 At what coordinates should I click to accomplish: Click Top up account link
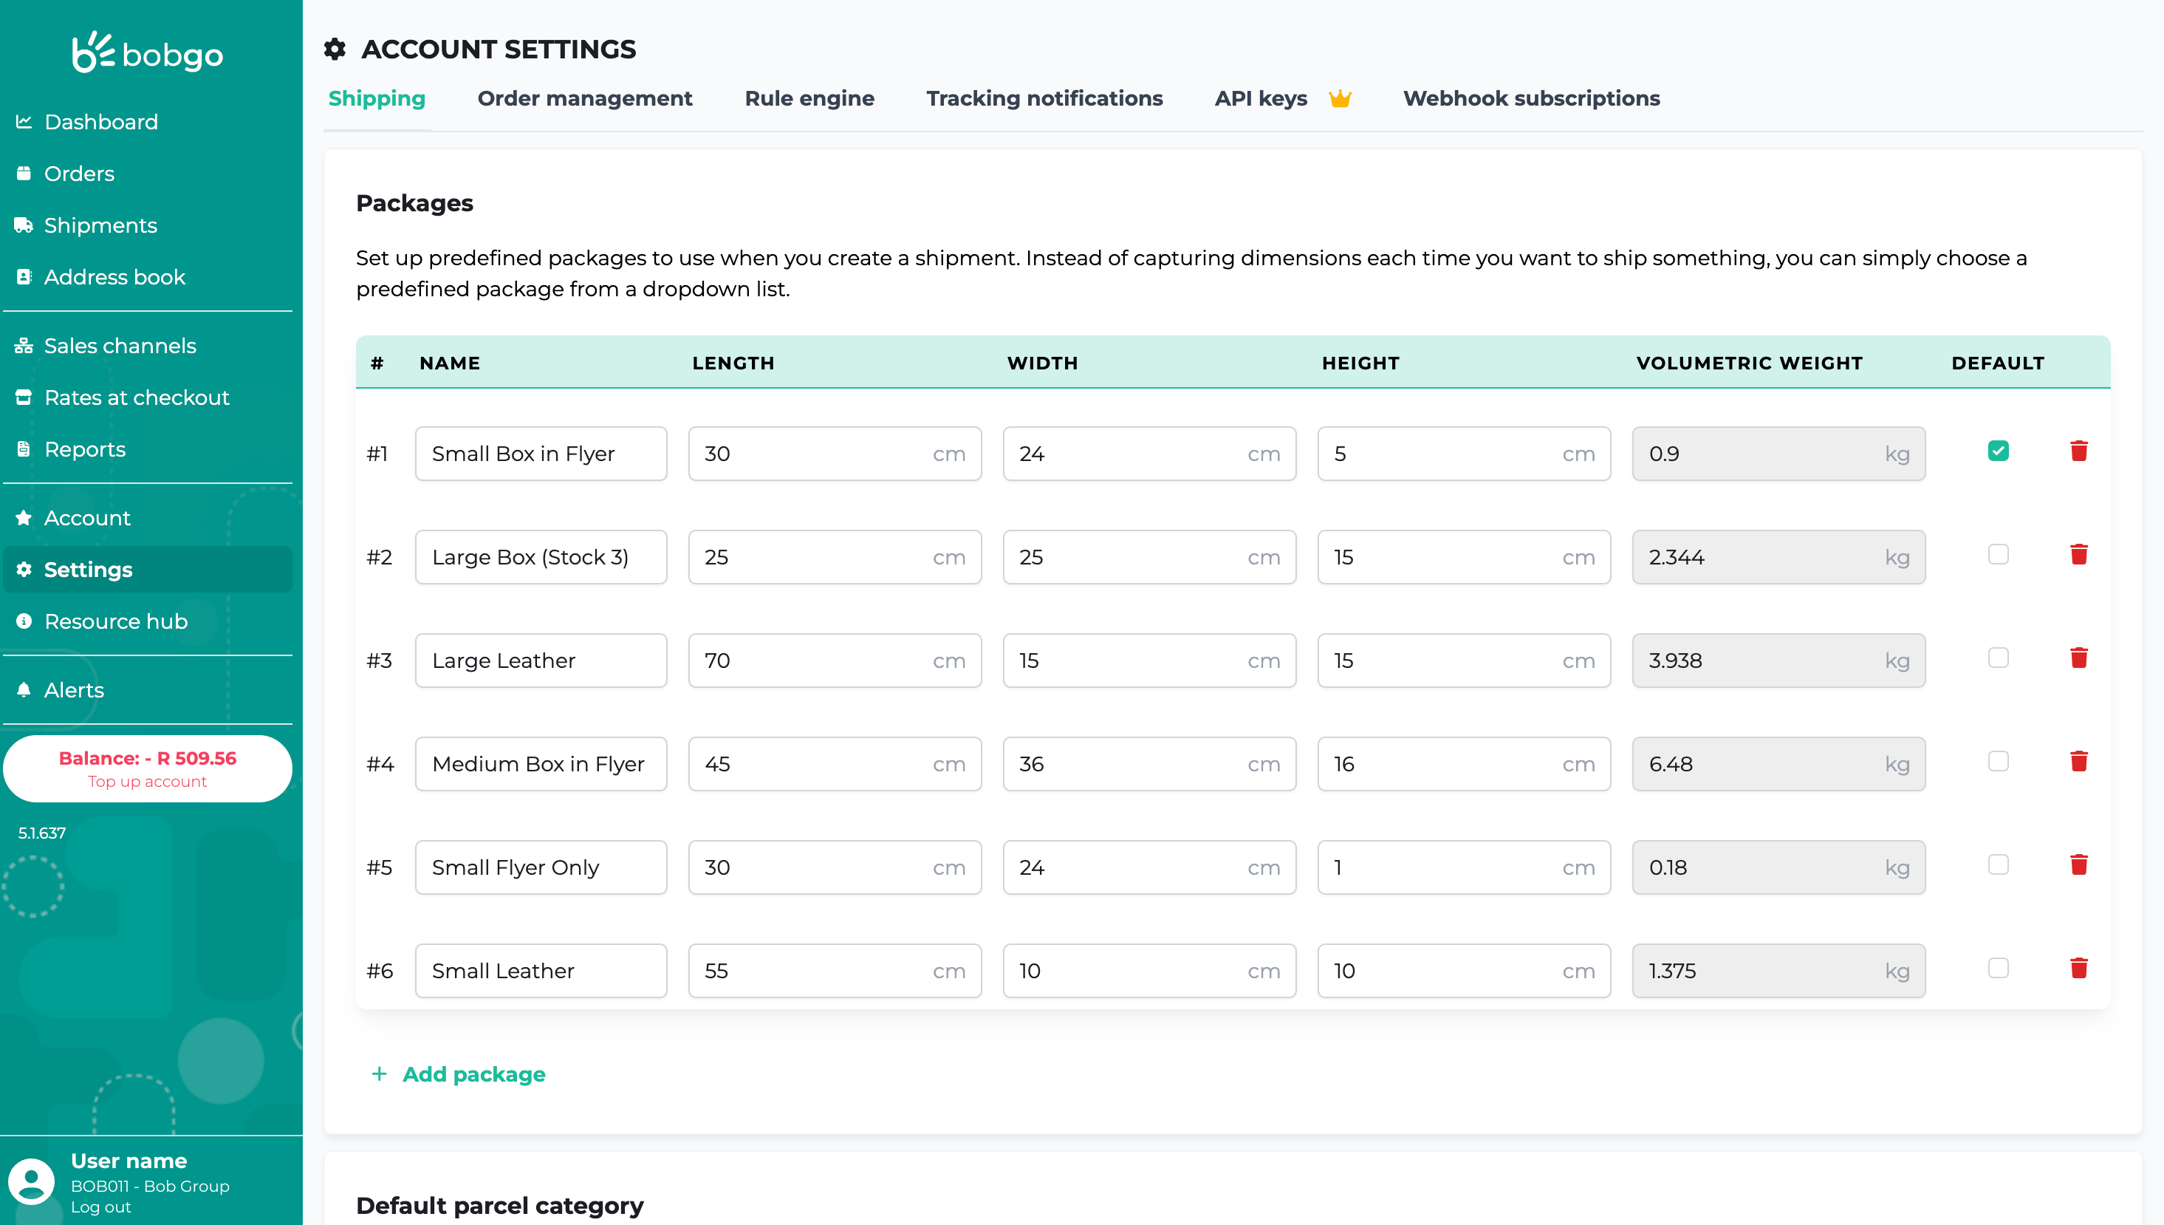pos(147,782)
